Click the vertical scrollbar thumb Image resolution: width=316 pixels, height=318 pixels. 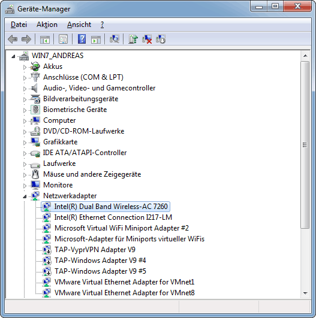click(x=305, y=145)
